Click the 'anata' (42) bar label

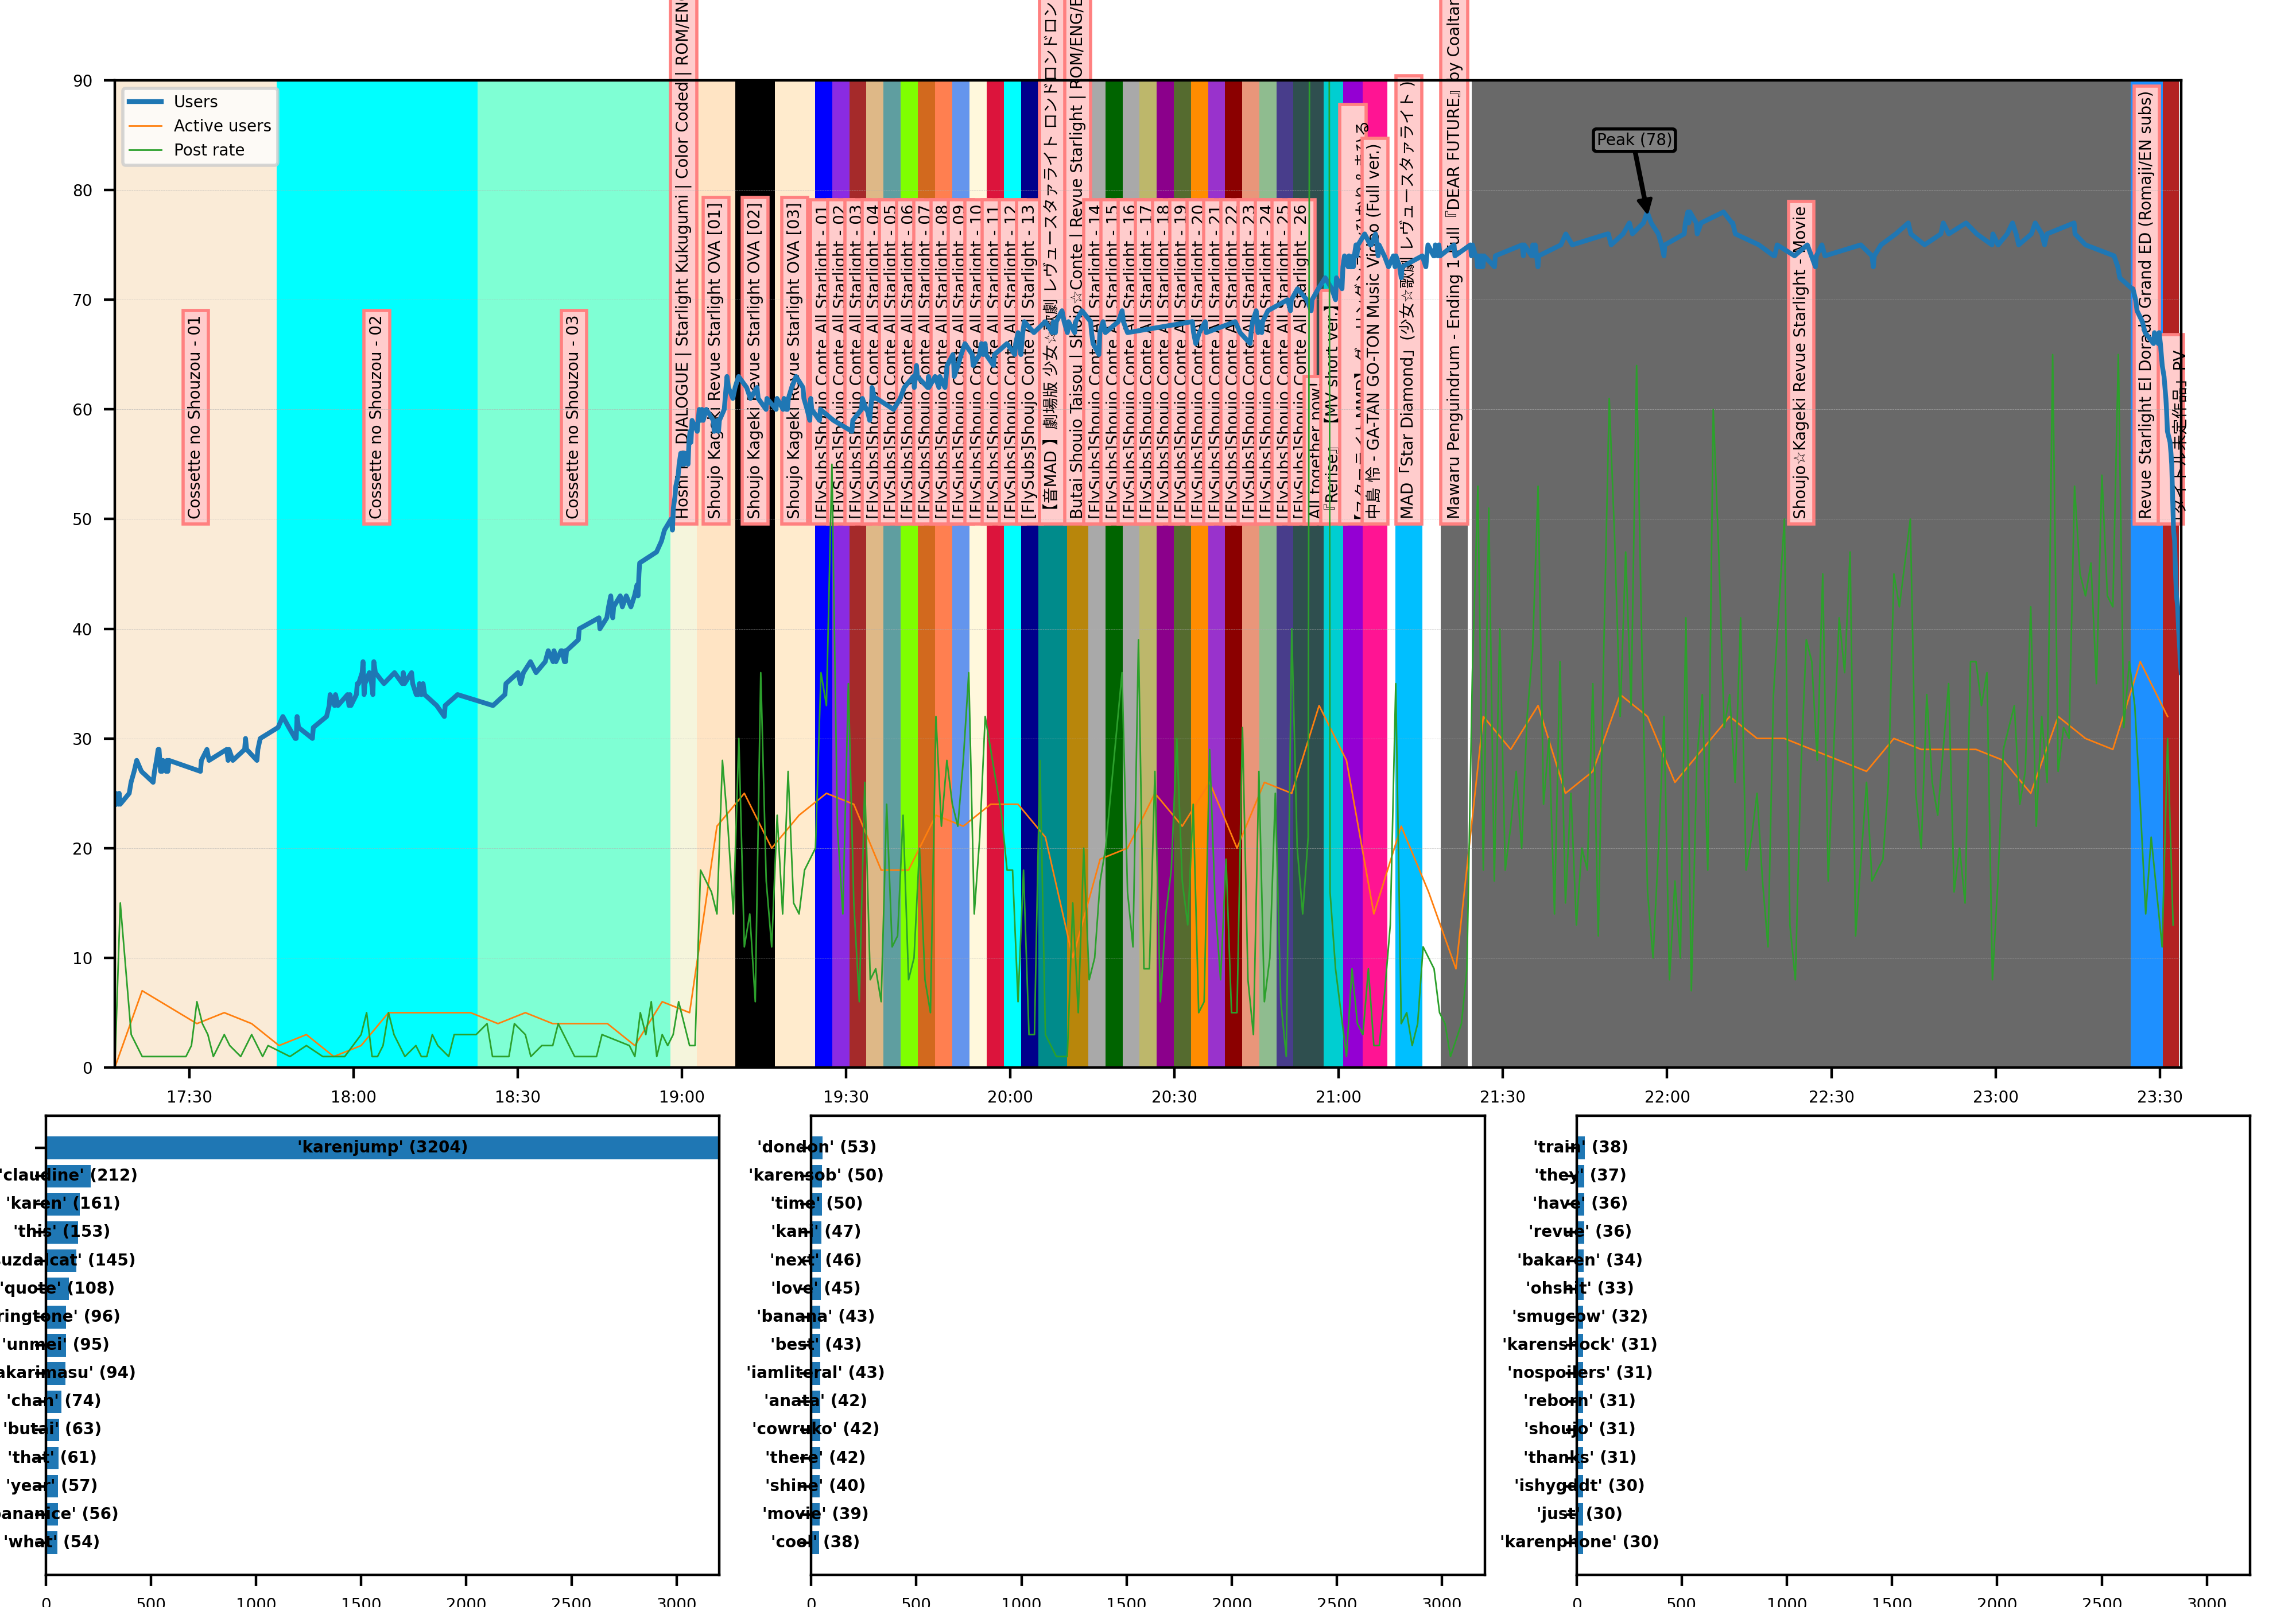click(815, 1400)
